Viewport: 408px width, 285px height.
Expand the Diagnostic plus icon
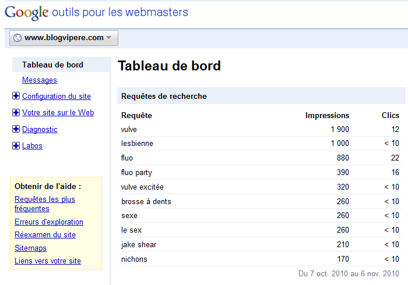(x=16, y=129)
